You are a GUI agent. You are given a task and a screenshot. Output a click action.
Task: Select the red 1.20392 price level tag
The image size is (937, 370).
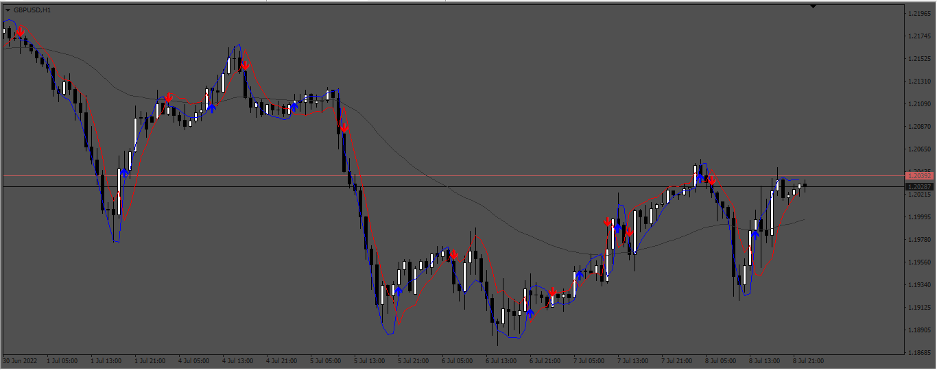(919, 176)
